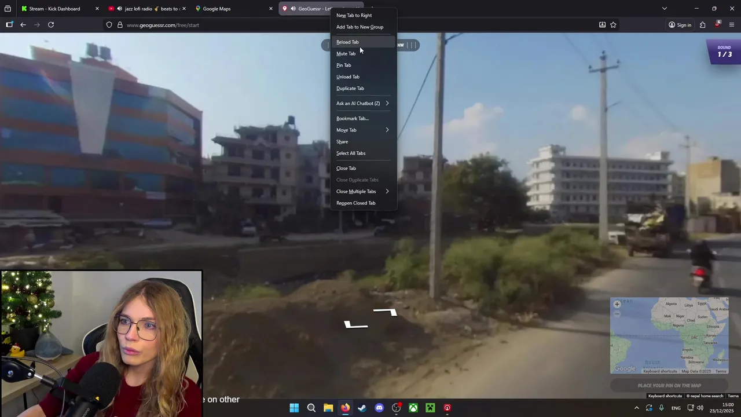Screen dimensions: 741x417
Task: Open Firefox View icon
Action: coord(8,9)
